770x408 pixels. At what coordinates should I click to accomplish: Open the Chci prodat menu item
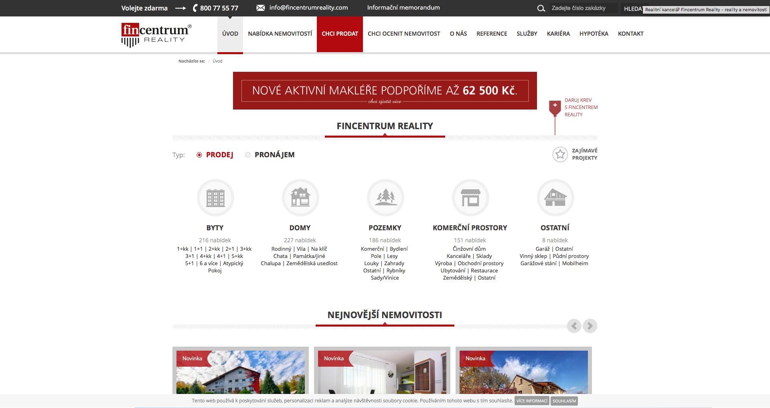[340, 34]
